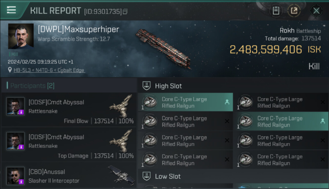Select [DWPL]Maxsuperhiper pilot name
The height and width of the screenshot is (189, 329).
coord(78,29)
